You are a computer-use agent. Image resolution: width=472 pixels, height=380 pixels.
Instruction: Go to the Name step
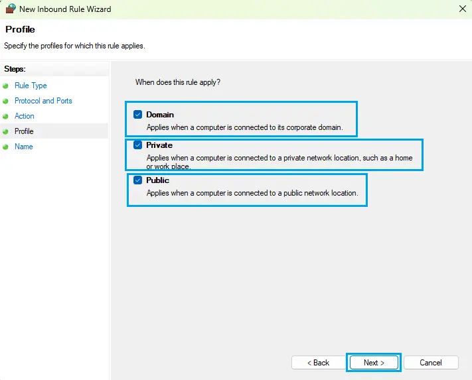point(24,147)
